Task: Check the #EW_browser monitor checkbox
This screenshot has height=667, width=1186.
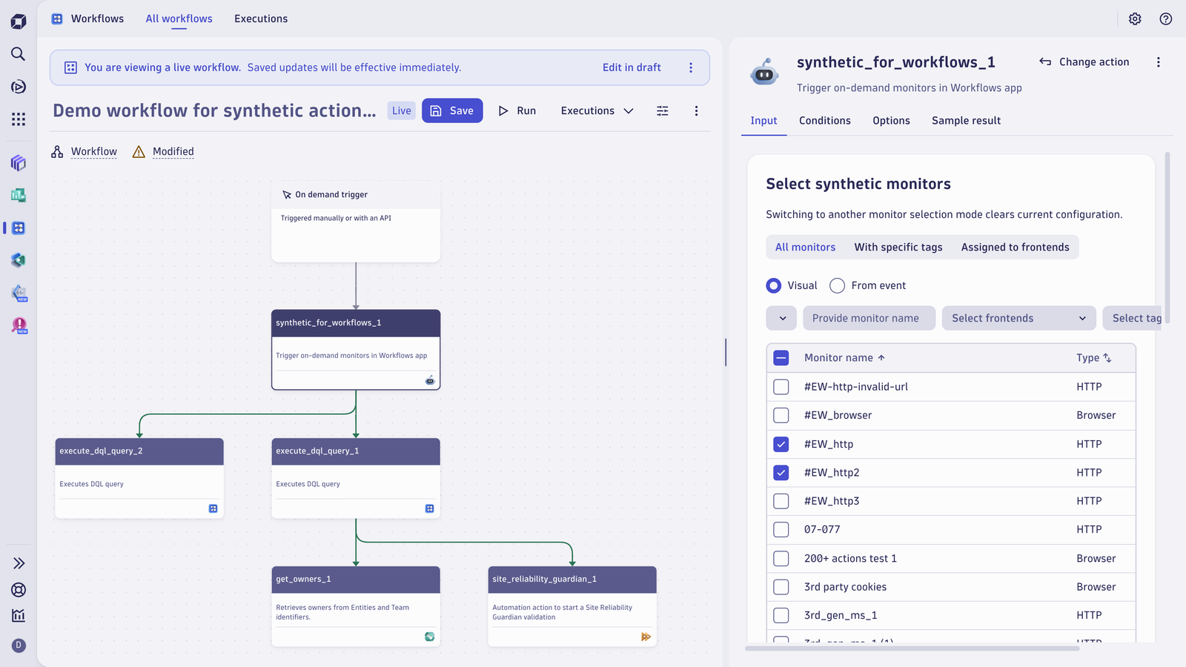Action: 781,415
